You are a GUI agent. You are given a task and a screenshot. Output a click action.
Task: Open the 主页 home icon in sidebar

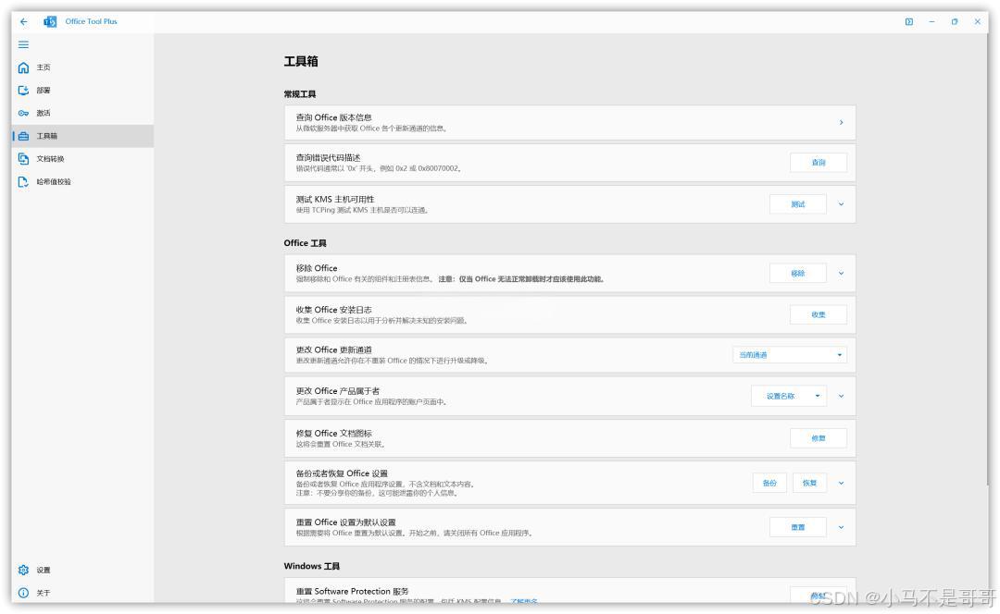[23, 68]
